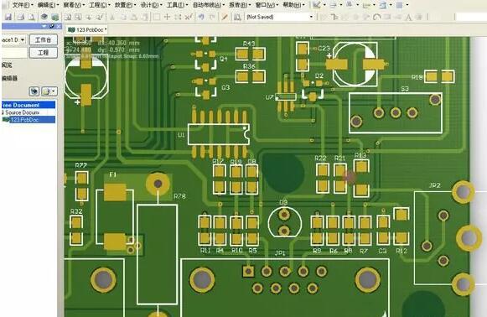Click the Zoom area icon
487x317 pixels.
pos(78,17)
